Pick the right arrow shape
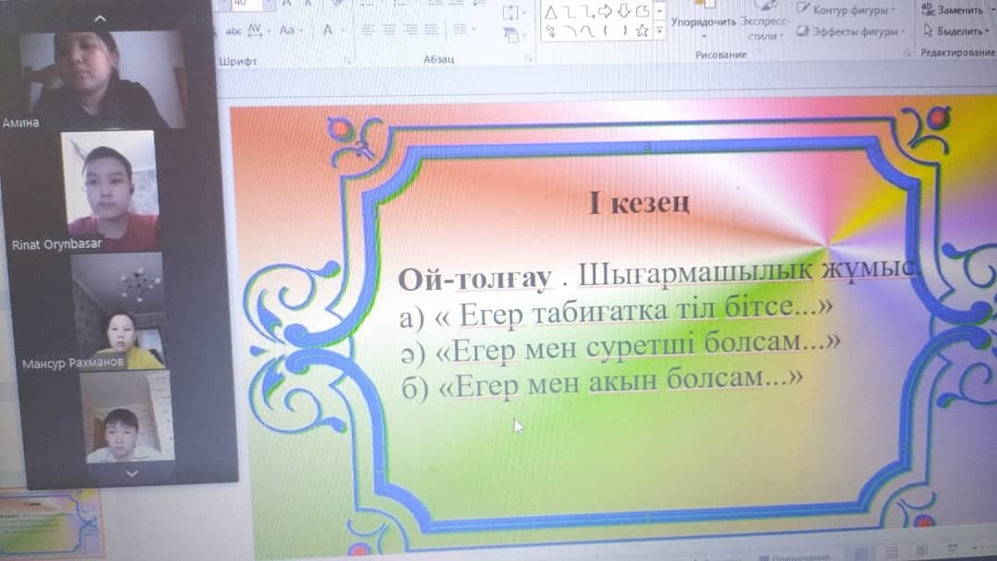997x561 pixels. tap(606, 12)
